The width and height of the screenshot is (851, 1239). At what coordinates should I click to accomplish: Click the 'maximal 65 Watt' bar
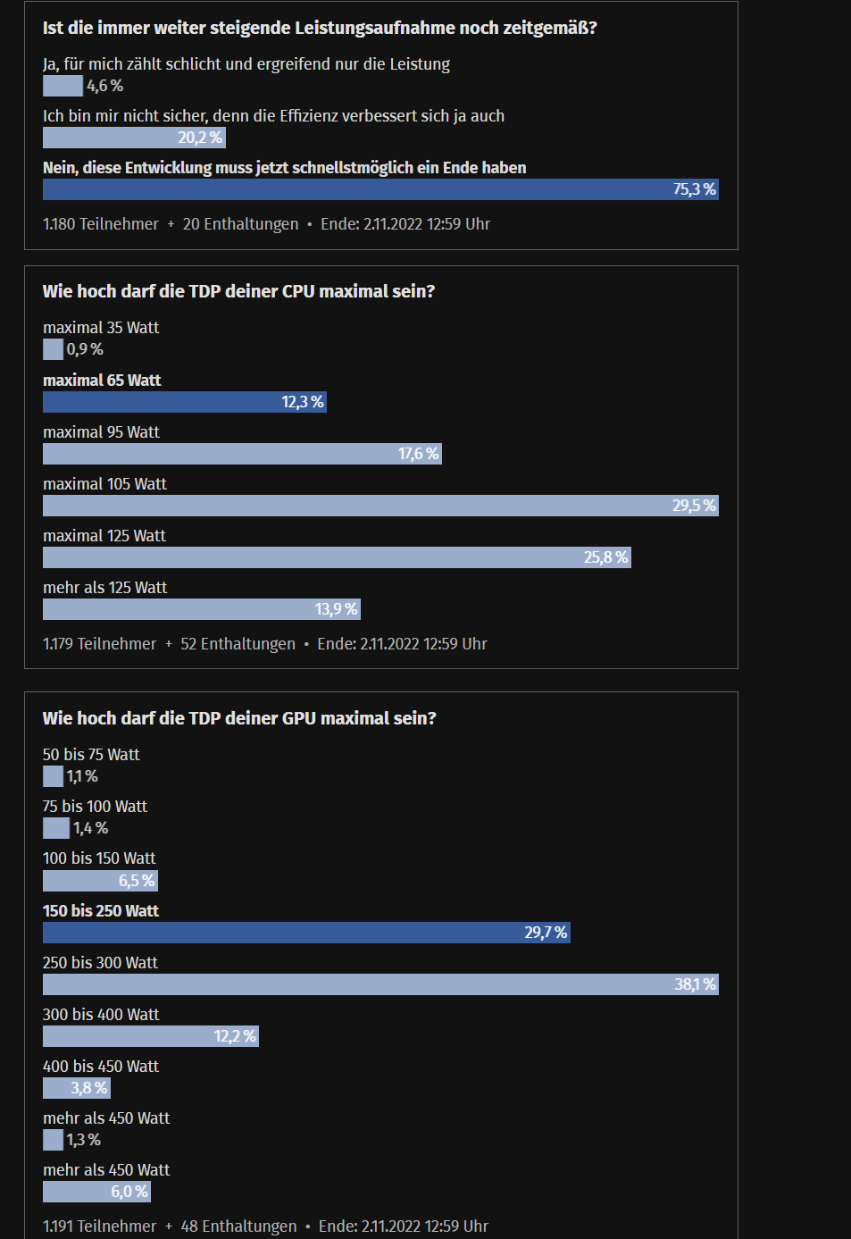click(185, 402)
